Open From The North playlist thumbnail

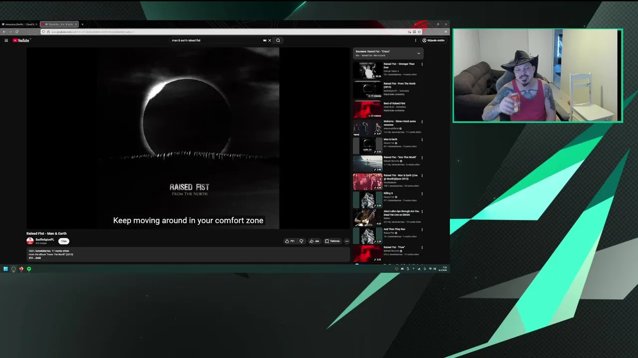[x=368, y=90]
